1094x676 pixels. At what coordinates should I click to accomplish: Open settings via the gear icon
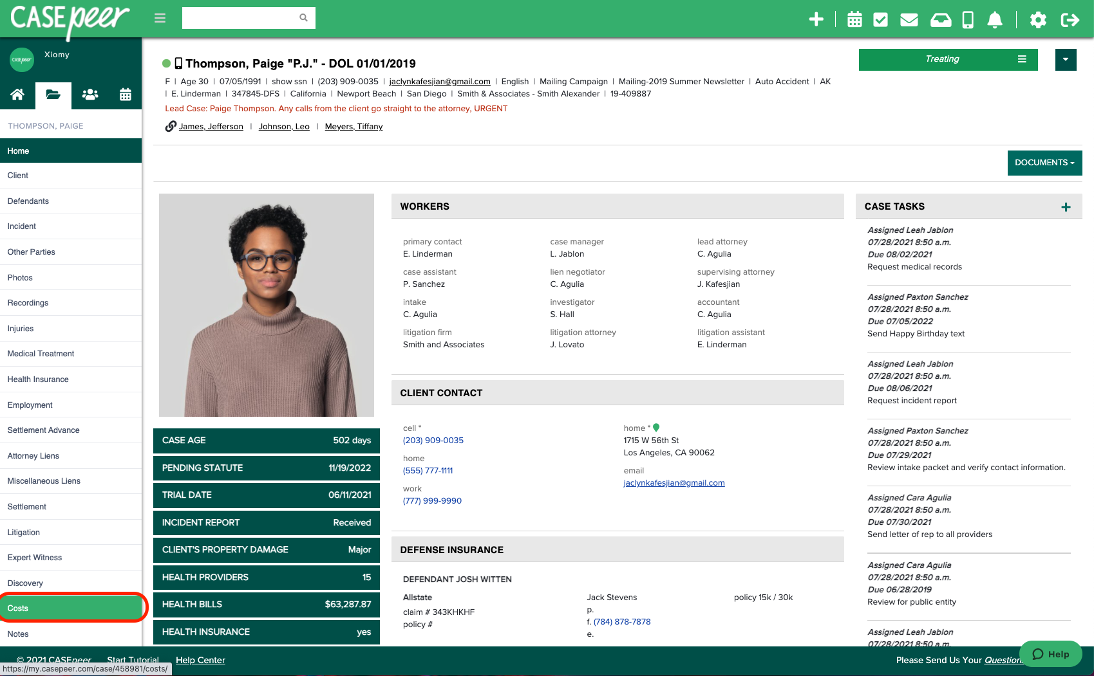1038,20
